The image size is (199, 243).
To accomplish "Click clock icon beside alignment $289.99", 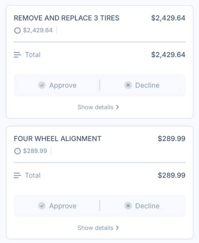I will click(x=17, y=151).
